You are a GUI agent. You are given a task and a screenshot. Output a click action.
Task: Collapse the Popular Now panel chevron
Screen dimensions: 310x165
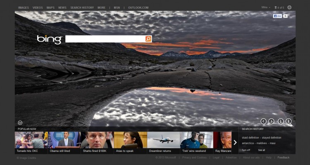[x=20, y=123]
